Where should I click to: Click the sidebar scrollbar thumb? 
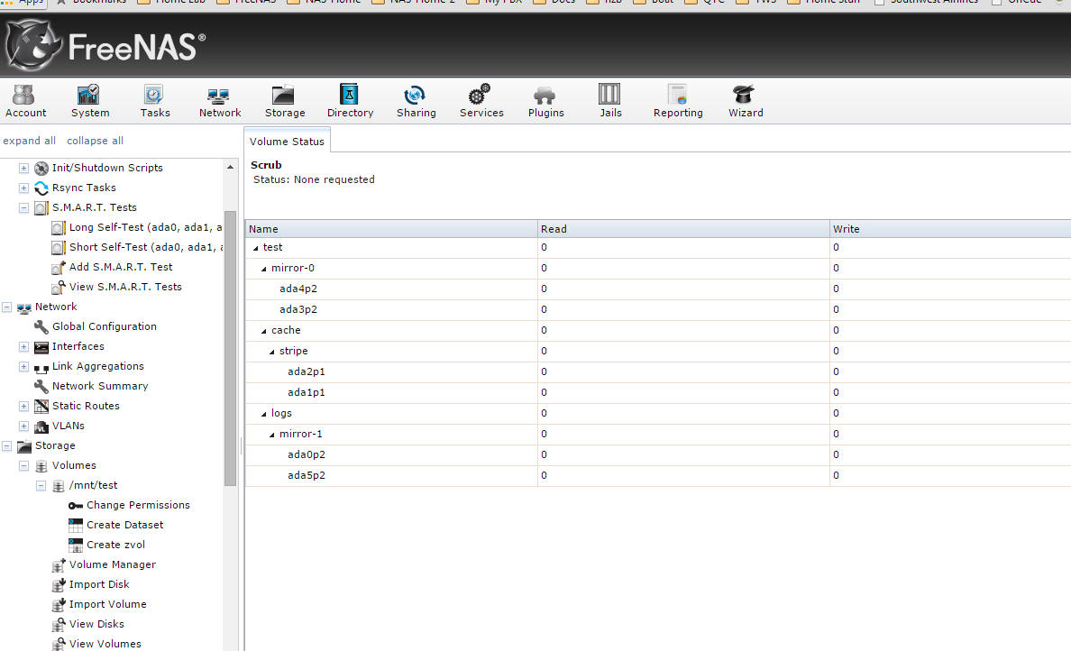(230, 348)
